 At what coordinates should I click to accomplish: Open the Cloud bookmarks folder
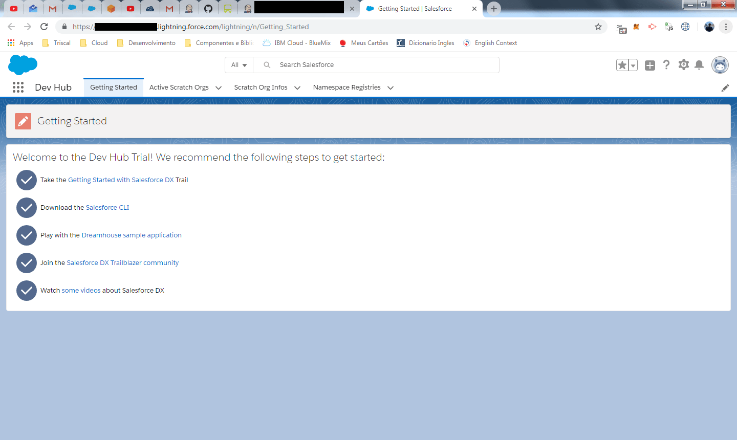(x=94, y=43)
